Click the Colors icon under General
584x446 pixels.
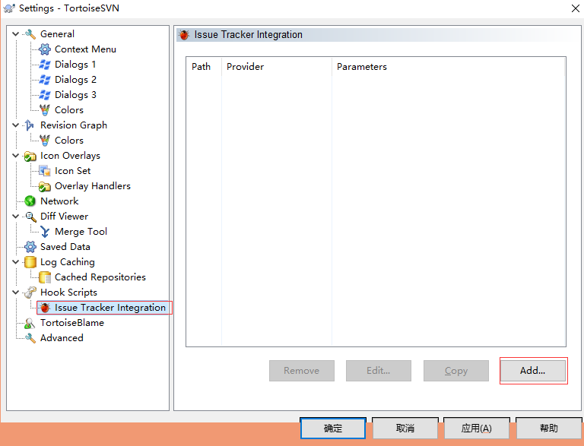click(45, 110)
